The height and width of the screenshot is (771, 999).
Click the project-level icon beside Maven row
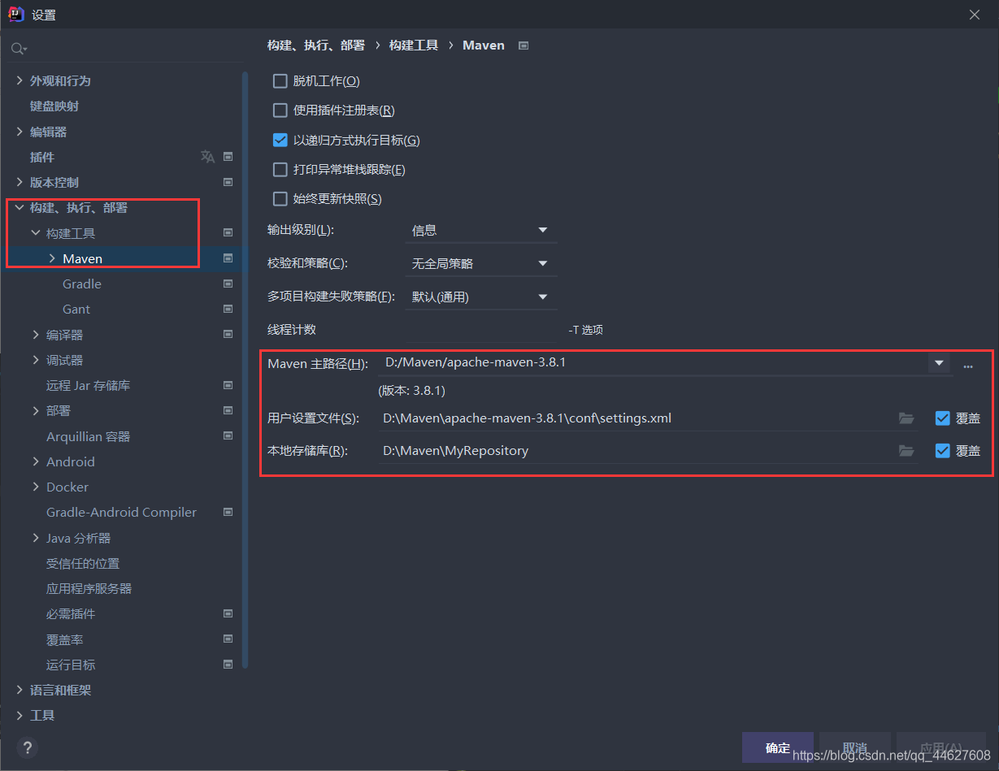click(228, 258)
